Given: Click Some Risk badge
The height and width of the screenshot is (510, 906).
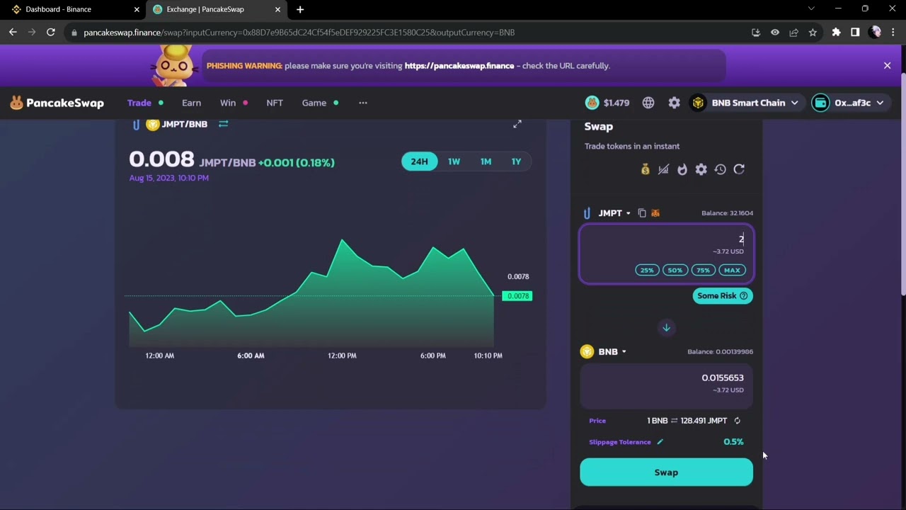Looking at the screenshot, I should [723, 295].
